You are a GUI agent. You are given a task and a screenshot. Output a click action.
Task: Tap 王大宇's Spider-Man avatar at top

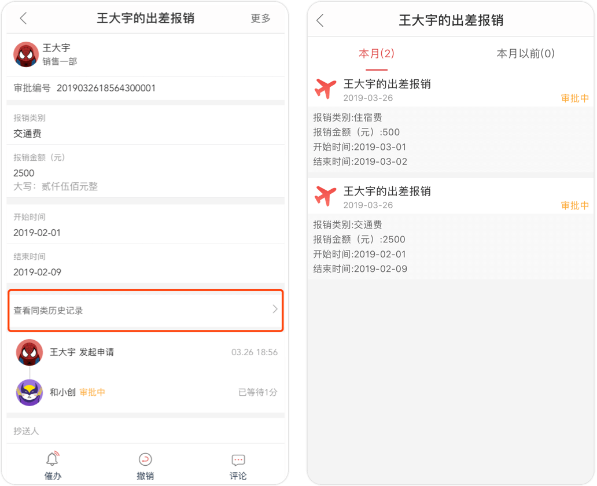26,54
